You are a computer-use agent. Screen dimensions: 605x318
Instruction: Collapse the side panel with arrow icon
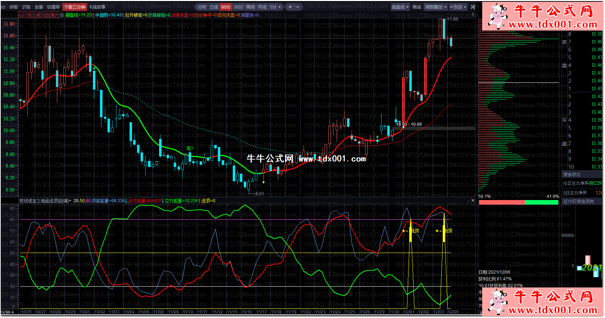tap(473, 7)
